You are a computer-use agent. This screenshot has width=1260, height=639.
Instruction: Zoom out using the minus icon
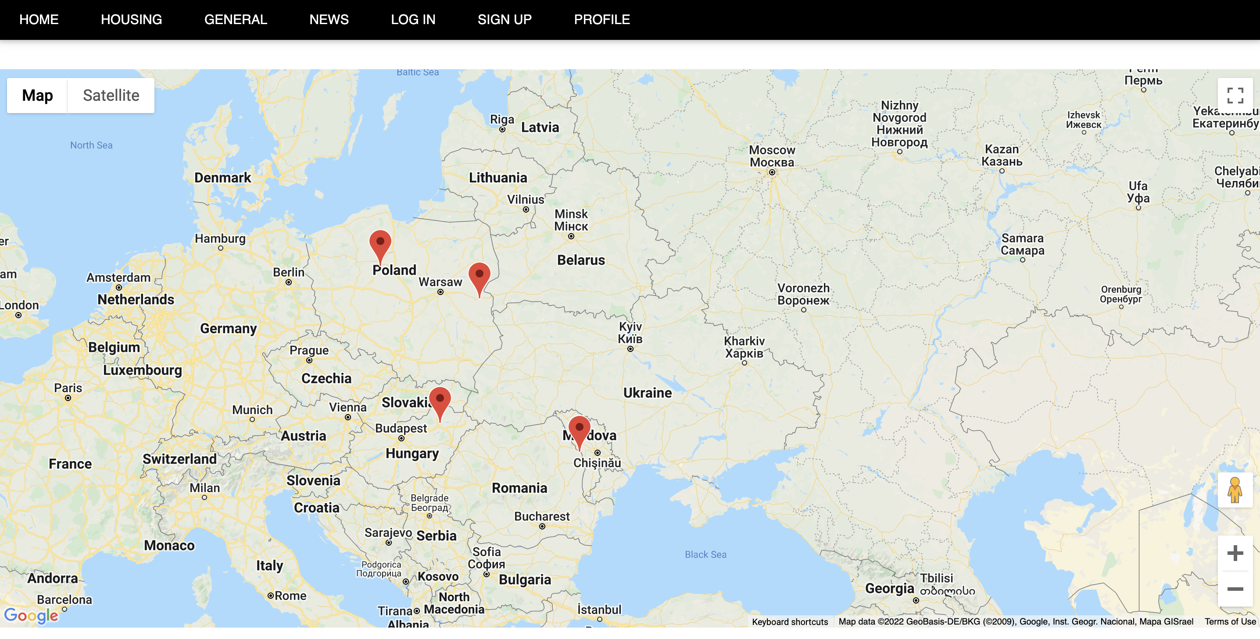pyautogui.click(x=1235, y=589)
